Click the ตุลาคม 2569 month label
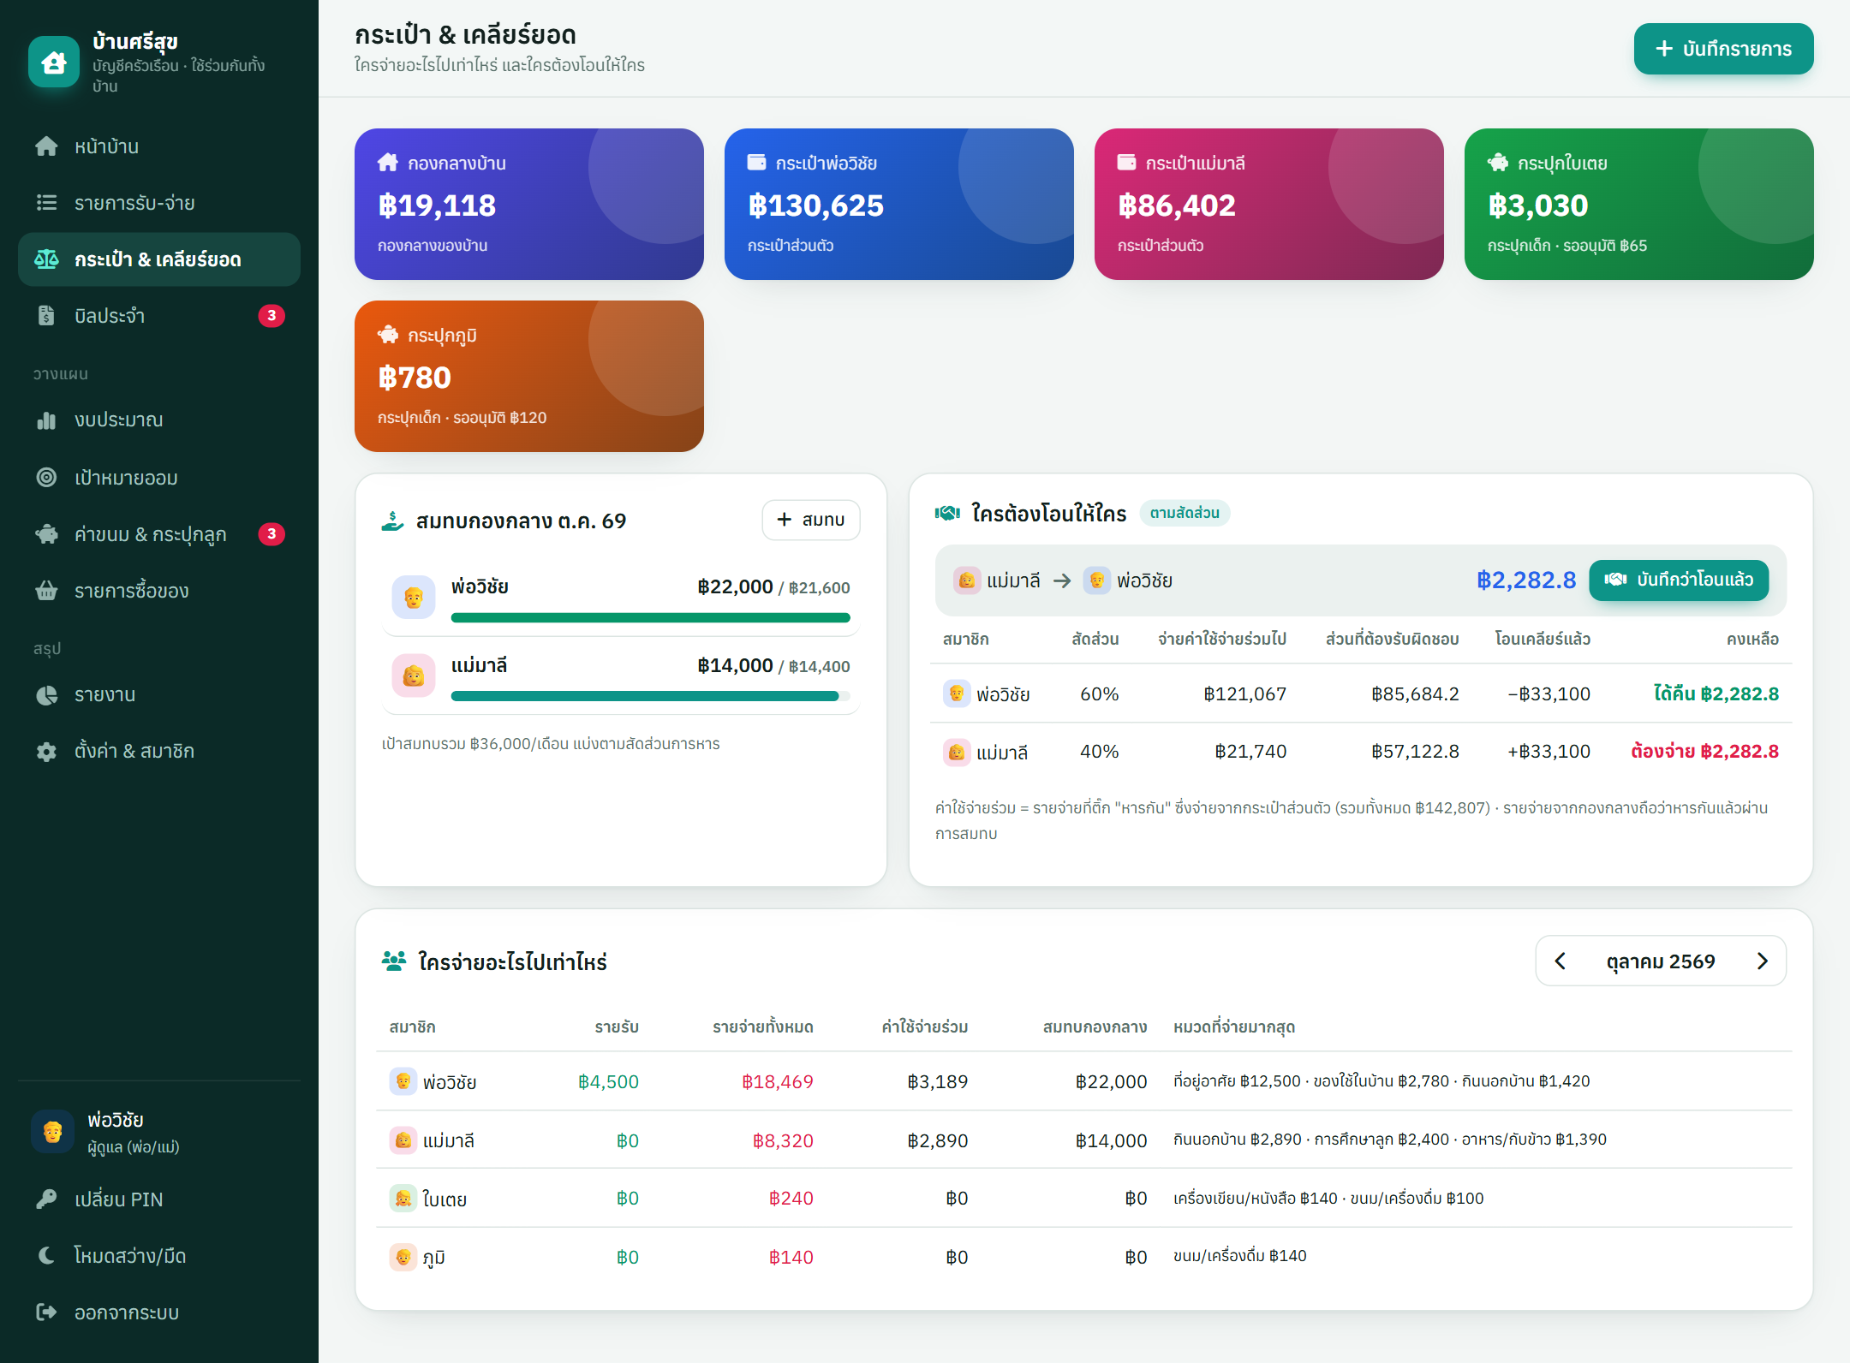The image size is (1850, 1363). [1661, 961]
